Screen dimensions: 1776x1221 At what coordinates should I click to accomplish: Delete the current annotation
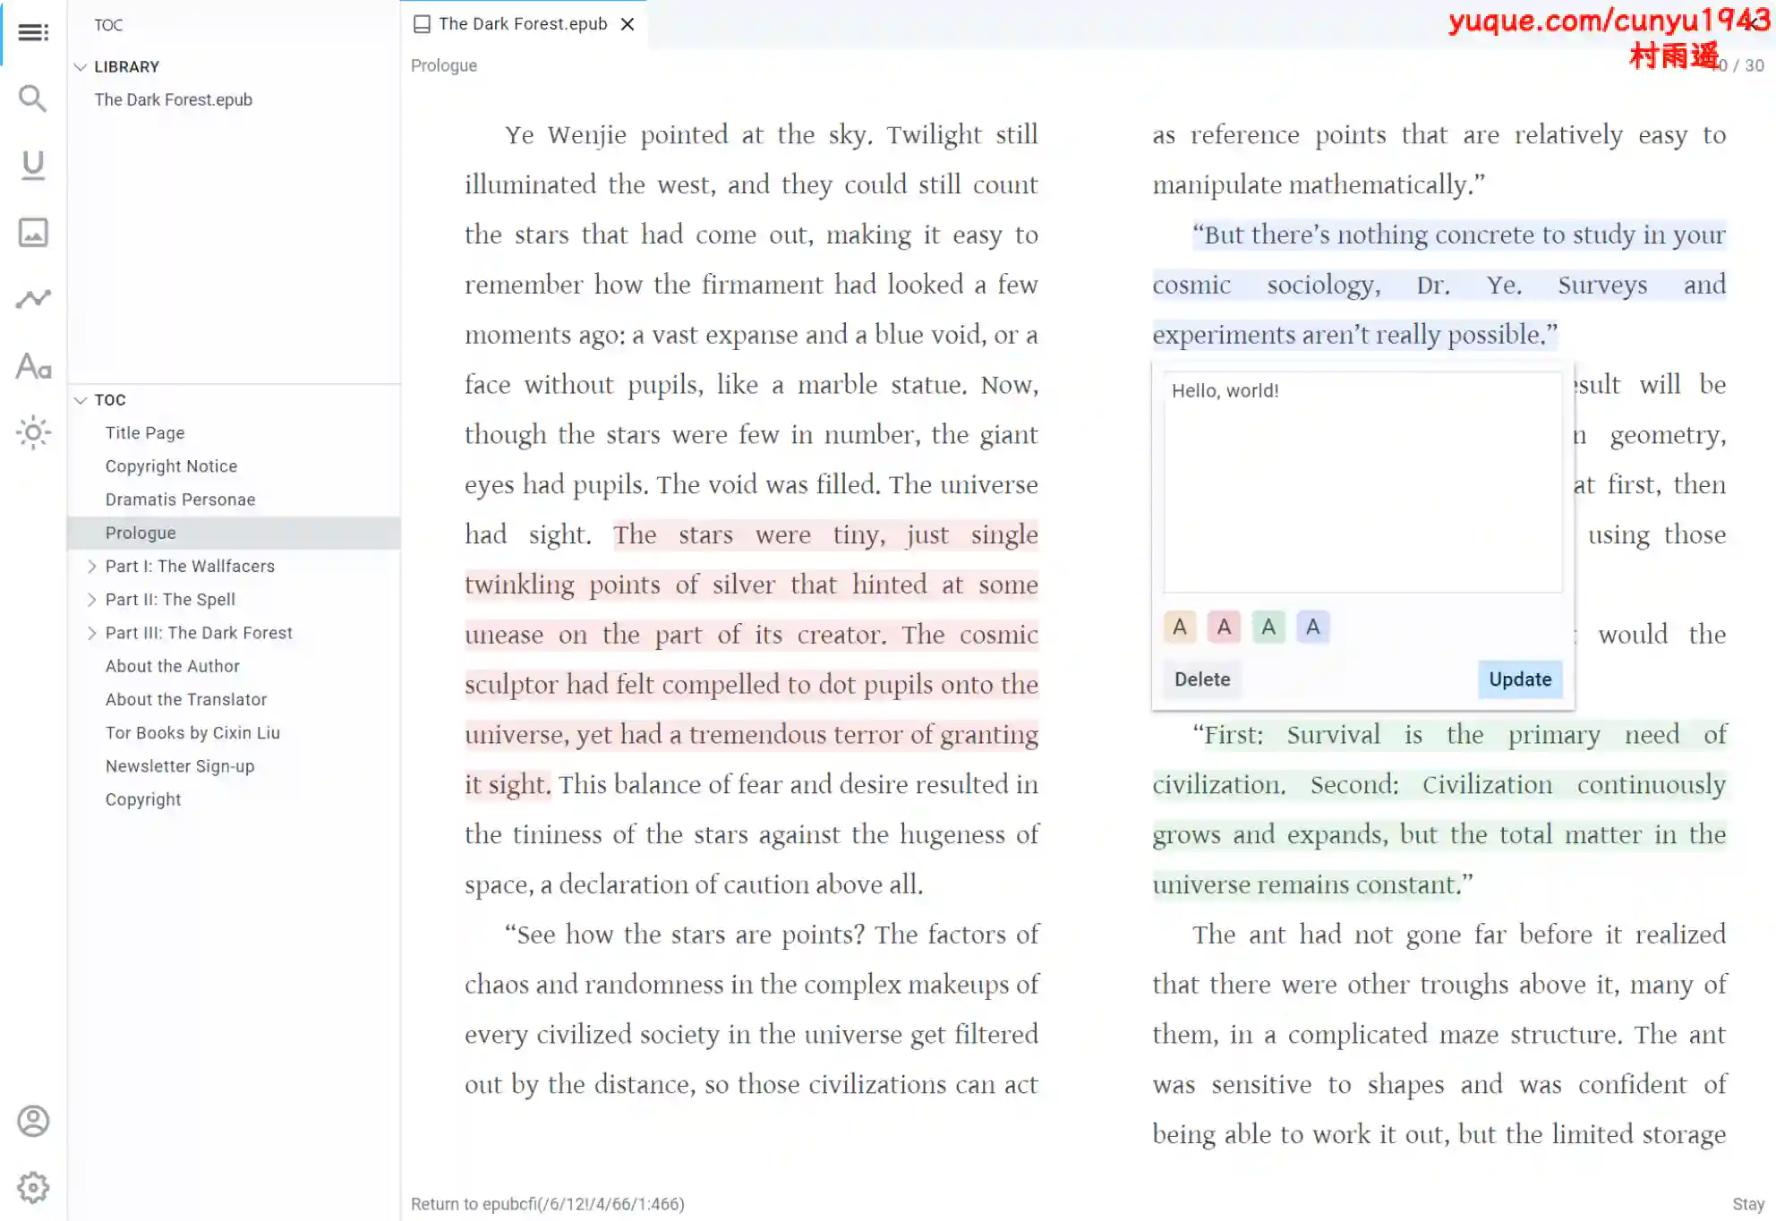[1201, 679]
